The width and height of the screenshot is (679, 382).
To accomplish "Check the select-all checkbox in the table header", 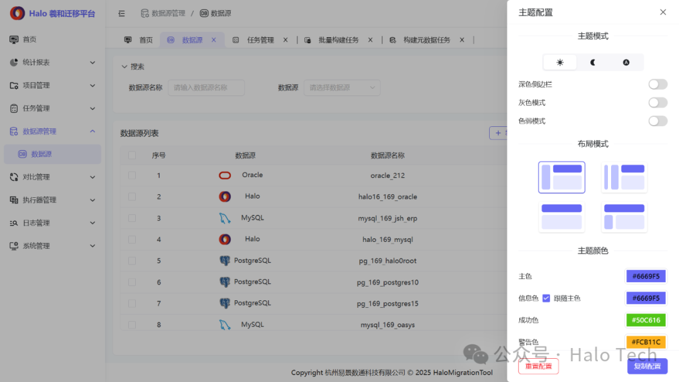I will tap(132, 155).
